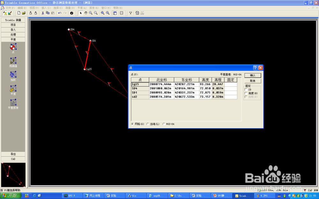Select the WGS-84 radio button
Image resolution: width=319 pixels, height=199 pixels.
tap(164, 124)
